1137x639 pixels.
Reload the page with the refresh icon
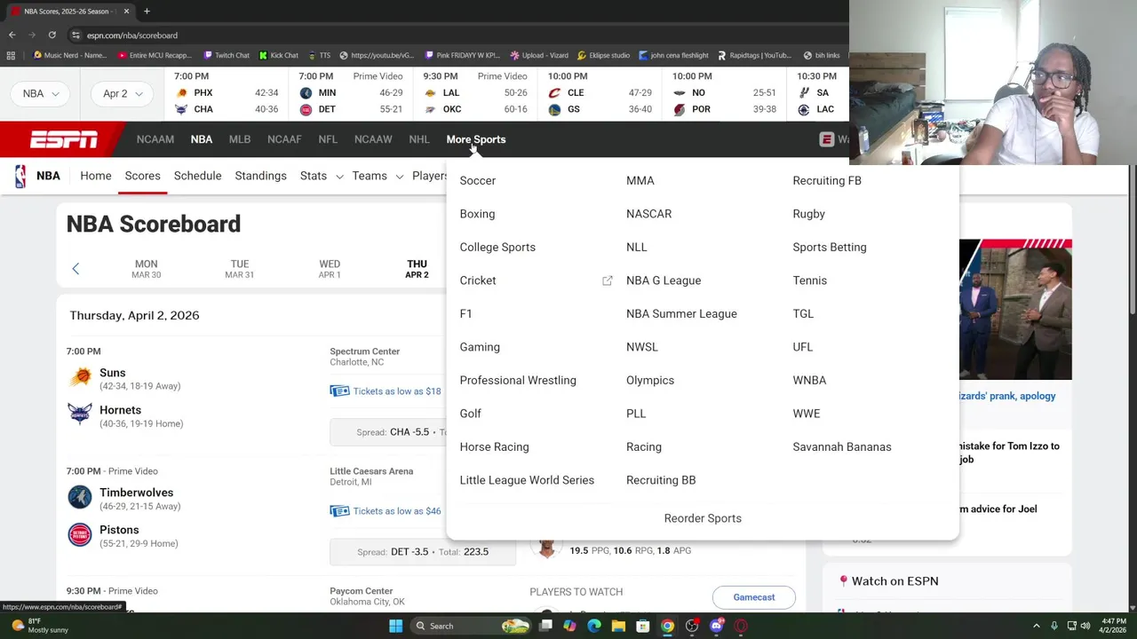(x=52, y=35)
